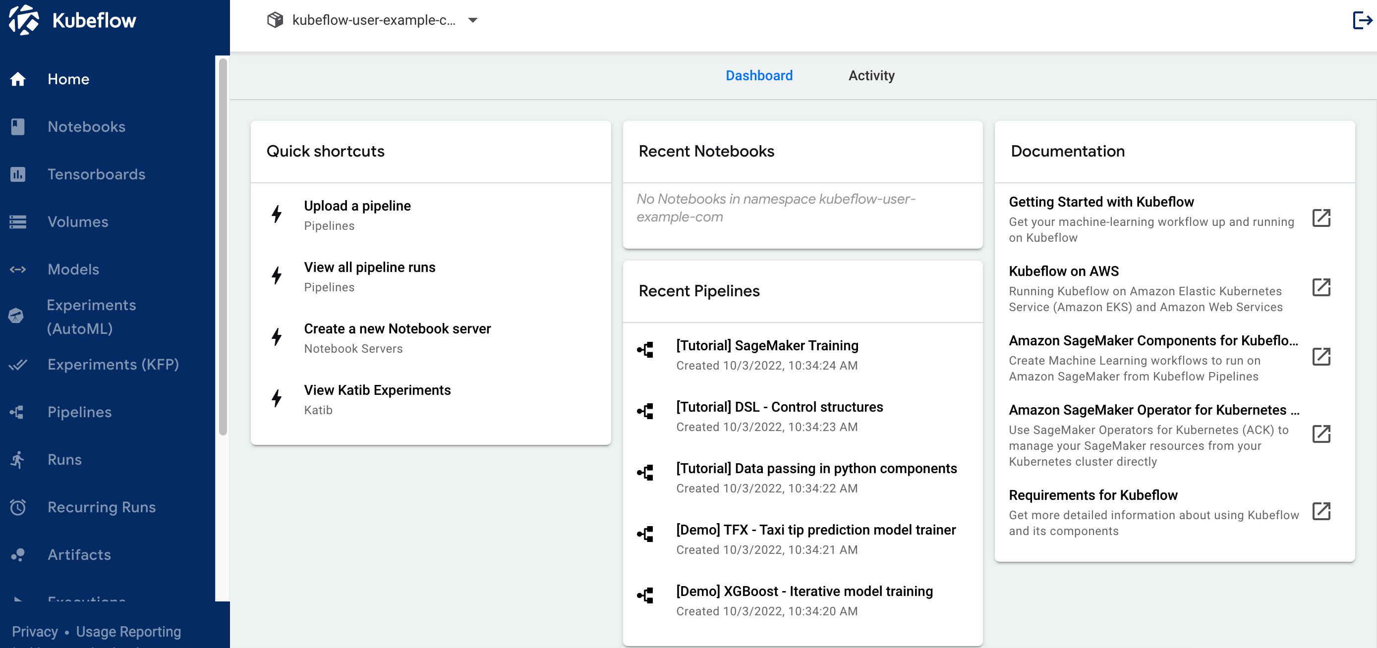Click the Experiments (KFP) checkmark icon

pyautogui.click(x=18, y=364)
